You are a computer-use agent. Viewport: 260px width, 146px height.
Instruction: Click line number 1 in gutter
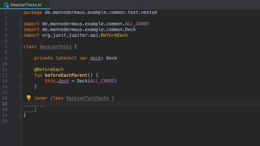pos(6,13)
